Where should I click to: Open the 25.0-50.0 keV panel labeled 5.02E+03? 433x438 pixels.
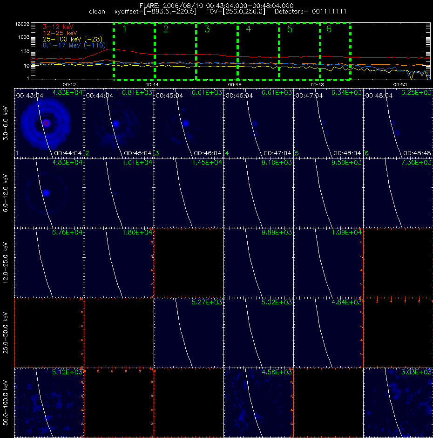[258, 333]
